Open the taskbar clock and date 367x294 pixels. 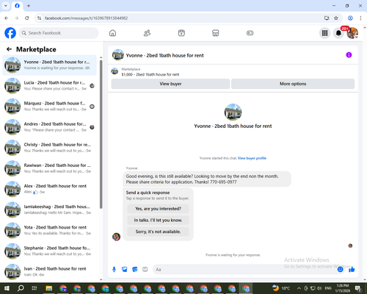343,288
